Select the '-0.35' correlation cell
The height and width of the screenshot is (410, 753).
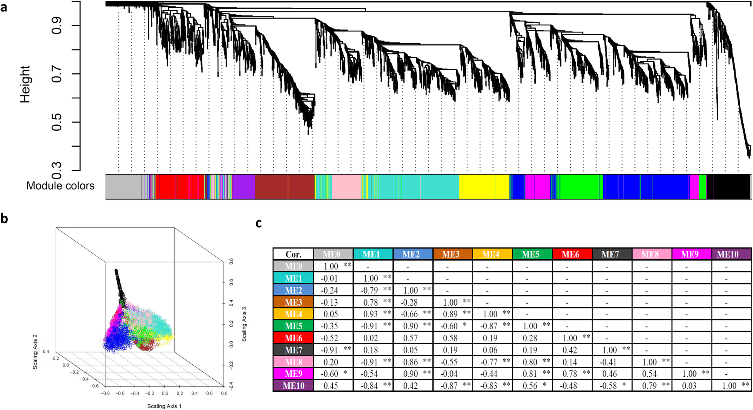[x=333, y=326]
